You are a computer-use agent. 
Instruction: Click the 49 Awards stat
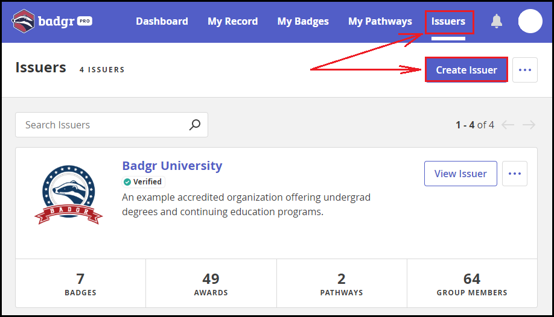point(211,283)
